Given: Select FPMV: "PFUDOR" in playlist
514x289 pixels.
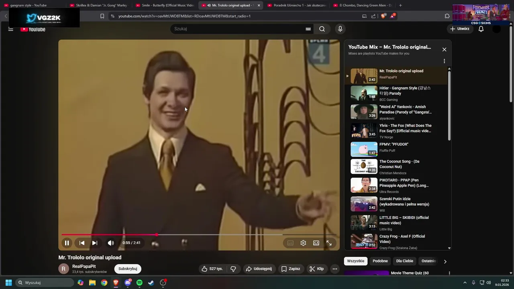Looking at the screenshot, I should pos(396,149).
